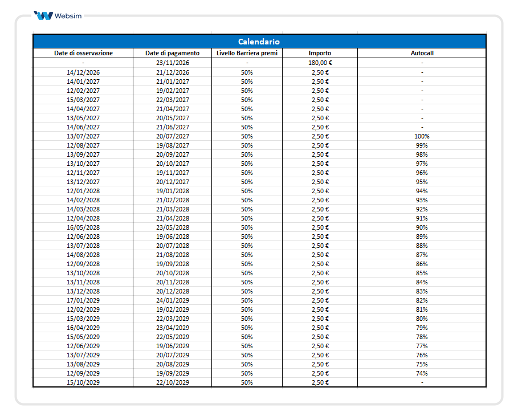Select payment date 22/10/2029

(x=173, y=382)
